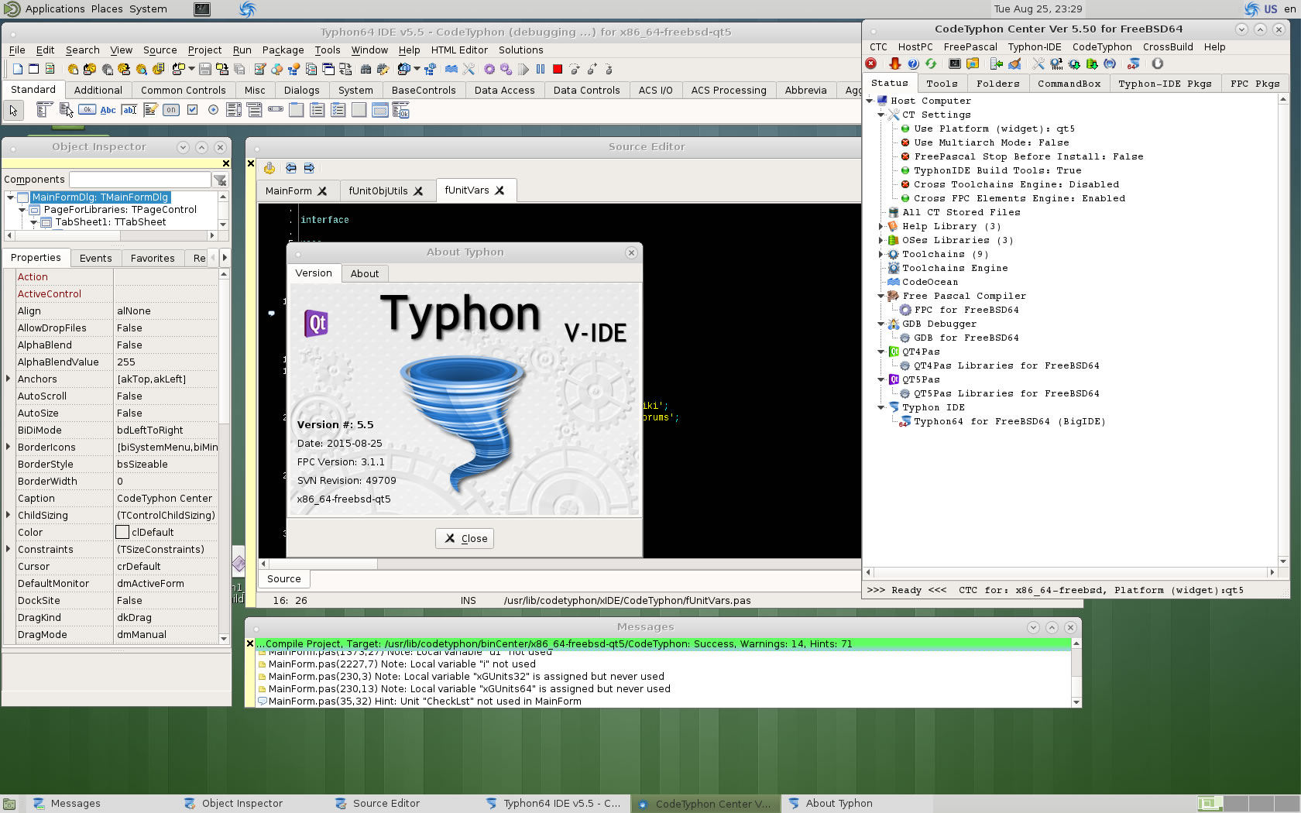This screenshot has width=1301, height=813.
Task: Click the Source Editor horizontal scrollbar thumb
Action: pyautogui.click(x=323, y=564)
